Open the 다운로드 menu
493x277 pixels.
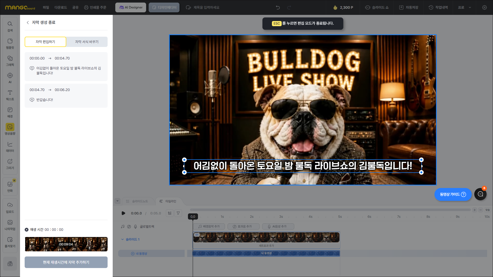click(61, 7)
